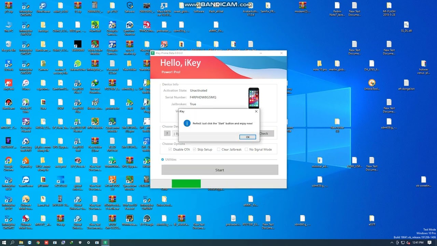Open taskbar search magnifier
This screenshot has width=437, height=246.
click(13, 243)
